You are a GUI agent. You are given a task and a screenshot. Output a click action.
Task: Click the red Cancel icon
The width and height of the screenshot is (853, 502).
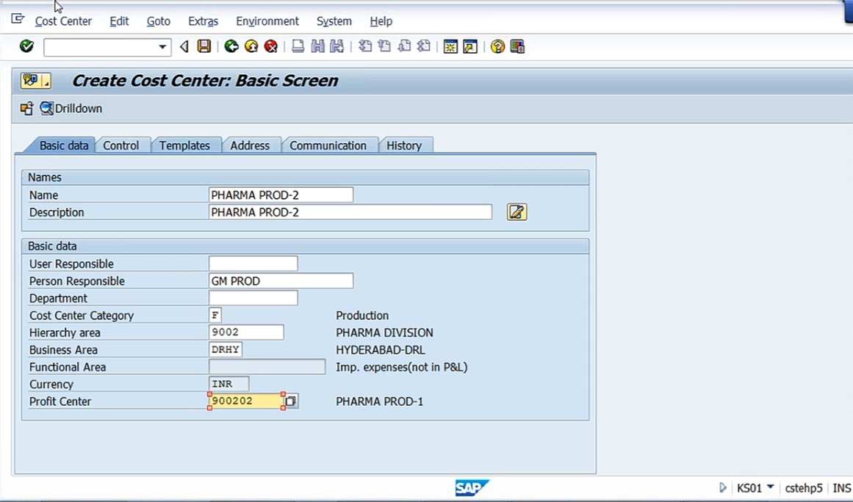[x=271, y=47]
